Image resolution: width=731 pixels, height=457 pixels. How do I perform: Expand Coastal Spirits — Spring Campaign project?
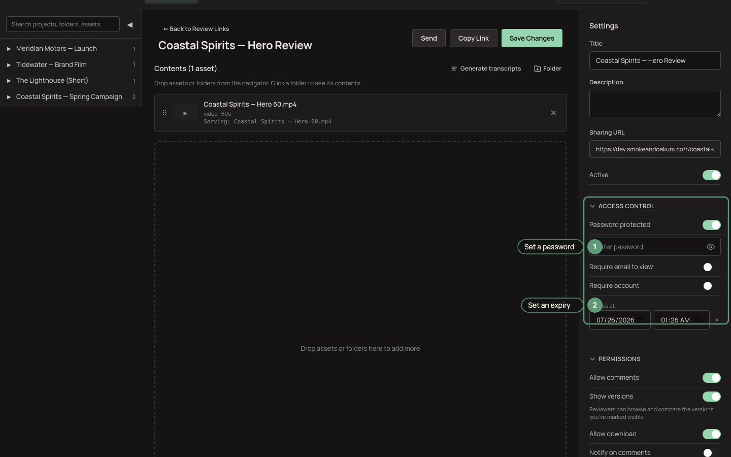pos(9,97)
